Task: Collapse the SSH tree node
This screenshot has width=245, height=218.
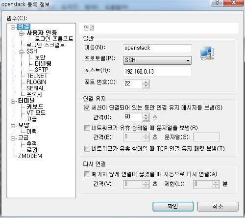Action: (x=21, y=52)
